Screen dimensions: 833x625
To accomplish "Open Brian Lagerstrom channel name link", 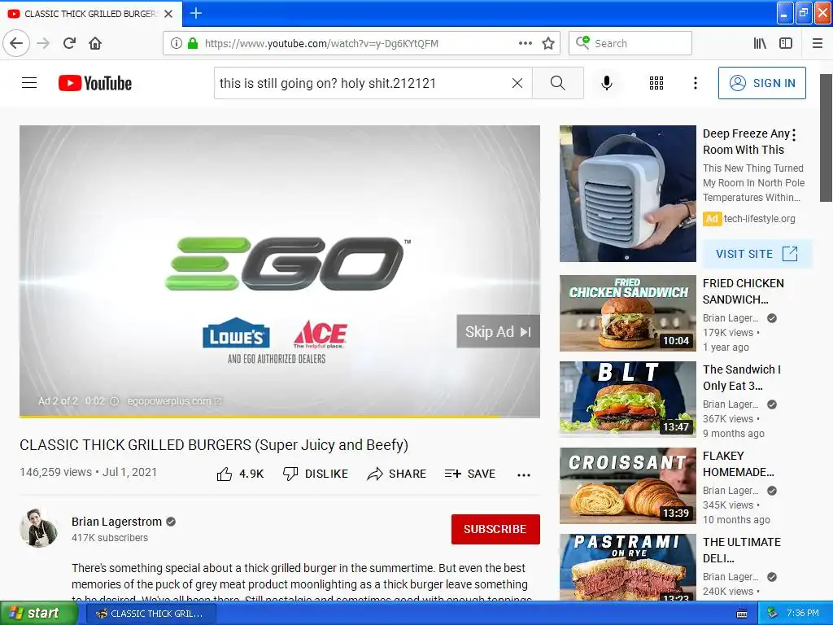I will 116,522.
